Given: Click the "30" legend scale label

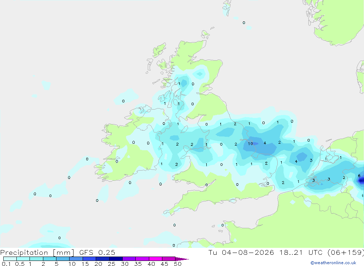Looking at the screenshot, I should coord(125,264).
